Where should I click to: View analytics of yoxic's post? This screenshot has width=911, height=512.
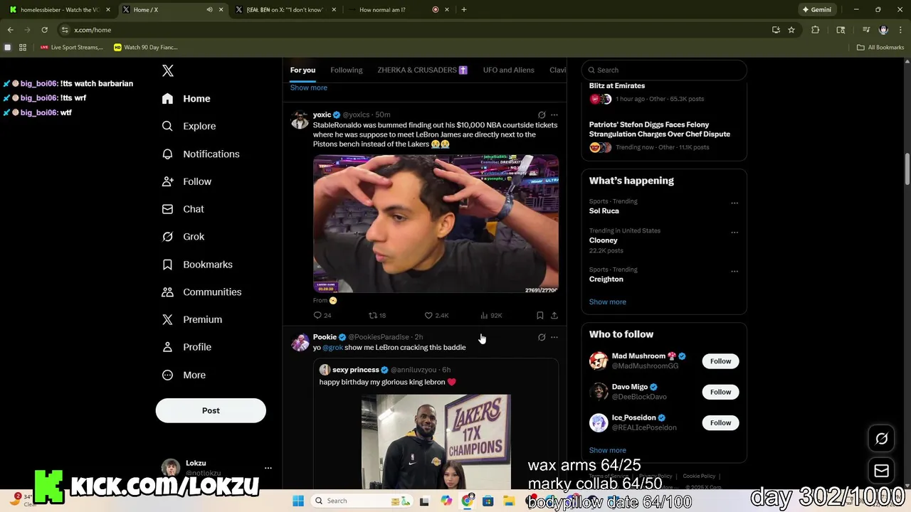click(491, 315)
